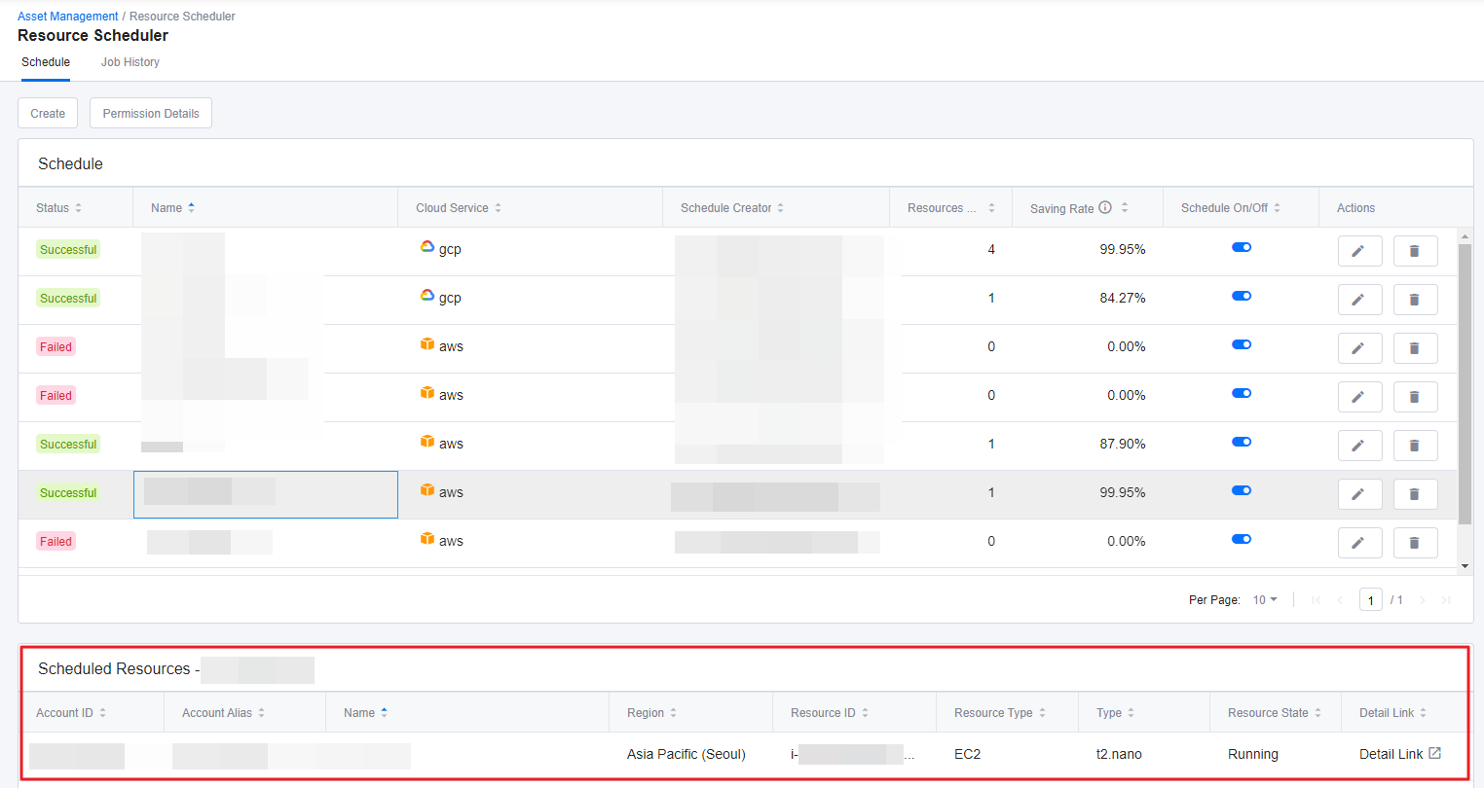Switch to the Job History tab
Screen dimensions: 1484x788
pos(130,62)
